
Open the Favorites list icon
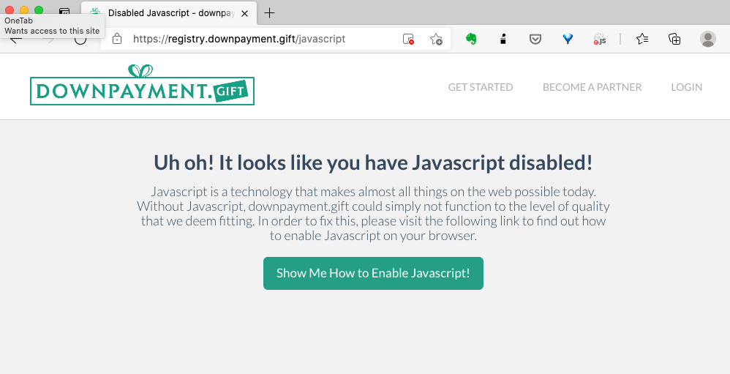point(642,39)
